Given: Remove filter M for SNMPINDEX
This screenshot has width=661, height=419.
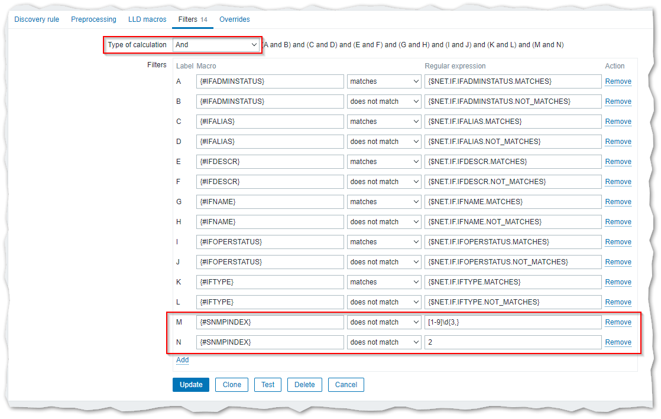Looking at the screenshot, I should point(618,322).
